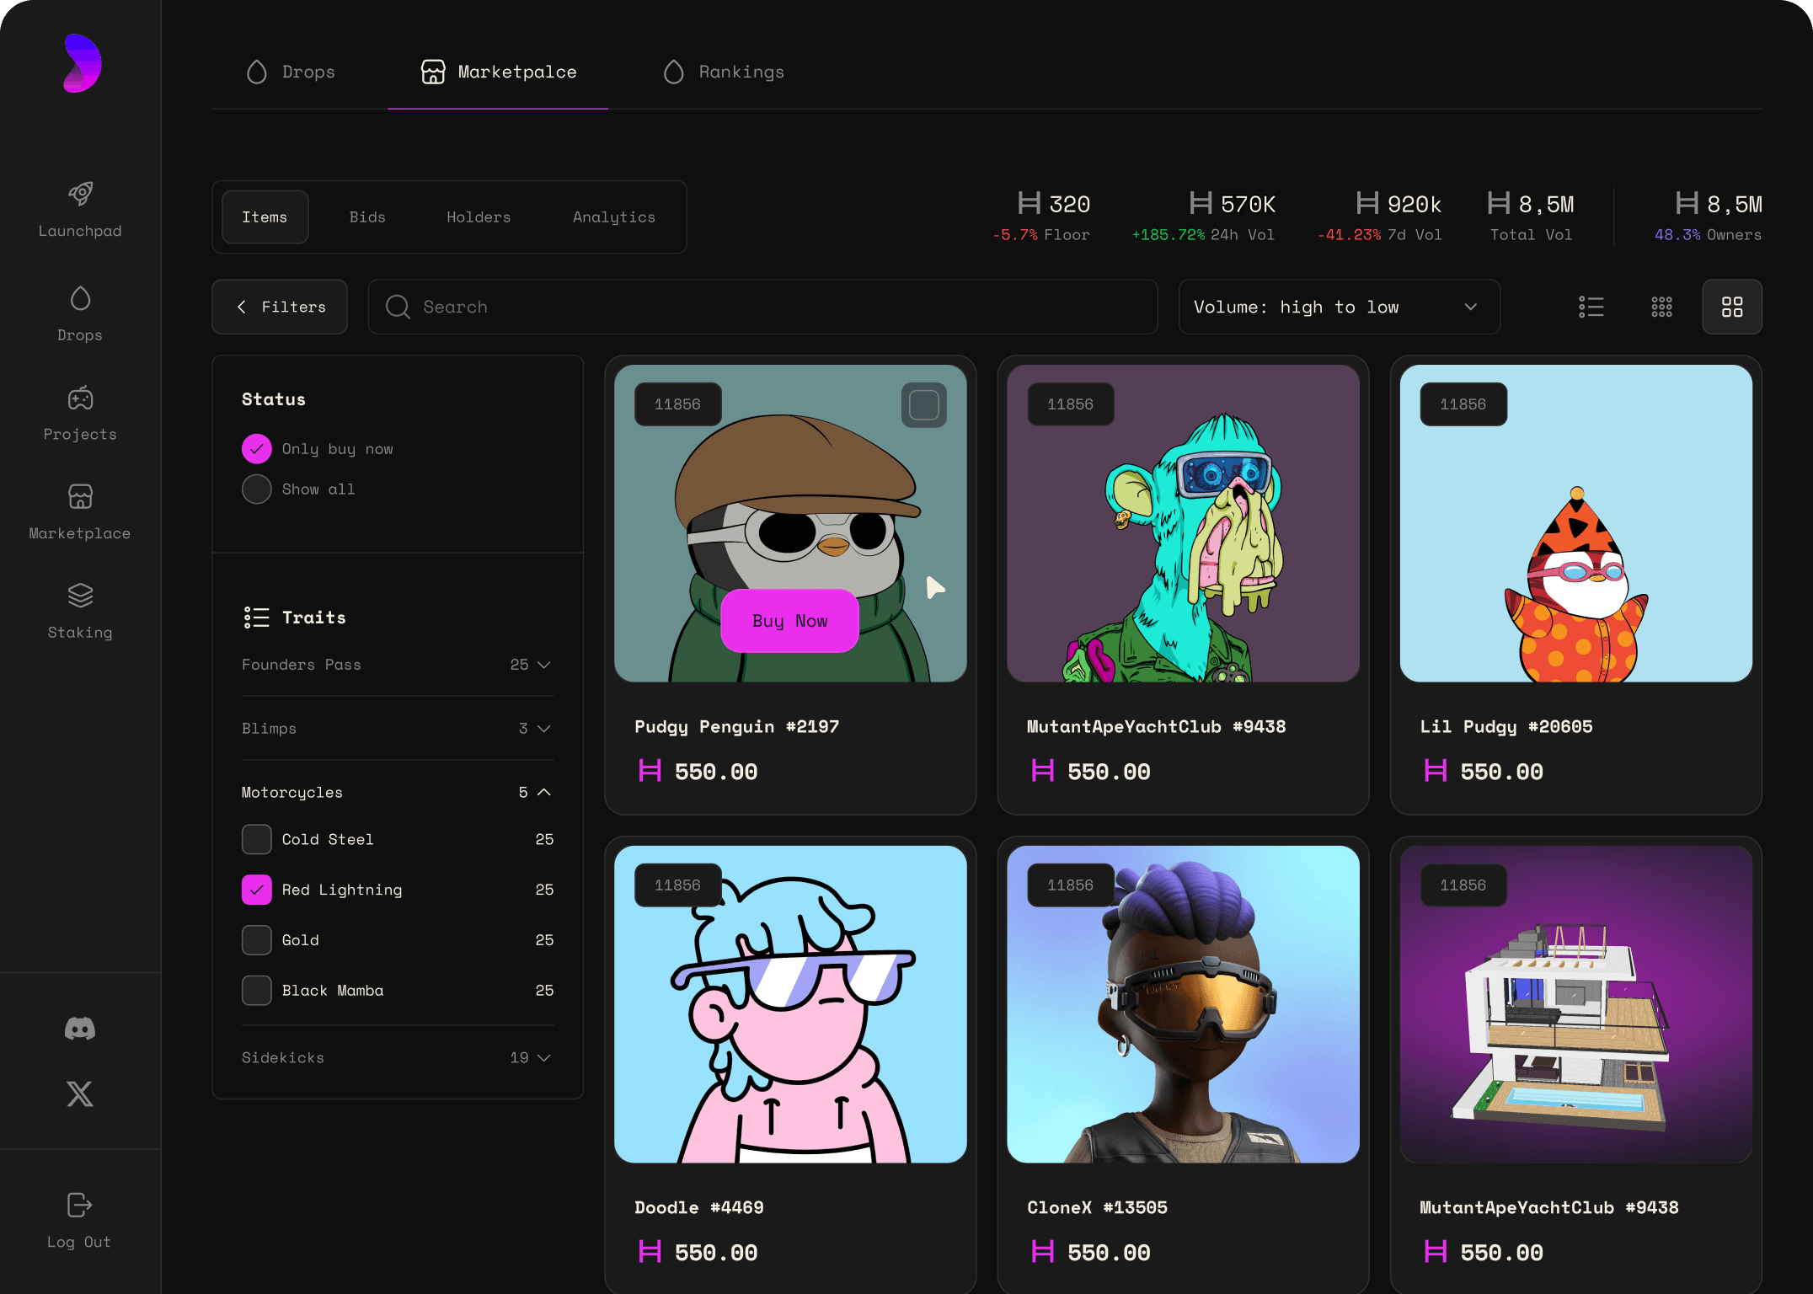Screen dimensions: 1813x1294
Task: Click the Log Out label
Action: (x=79, y=1242)
